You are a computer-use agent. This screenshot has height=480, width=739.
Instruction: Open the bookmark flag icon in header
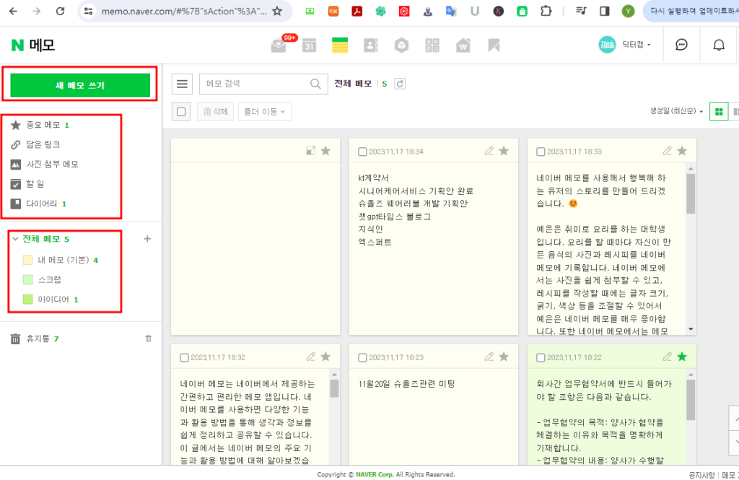coord(494,45)
